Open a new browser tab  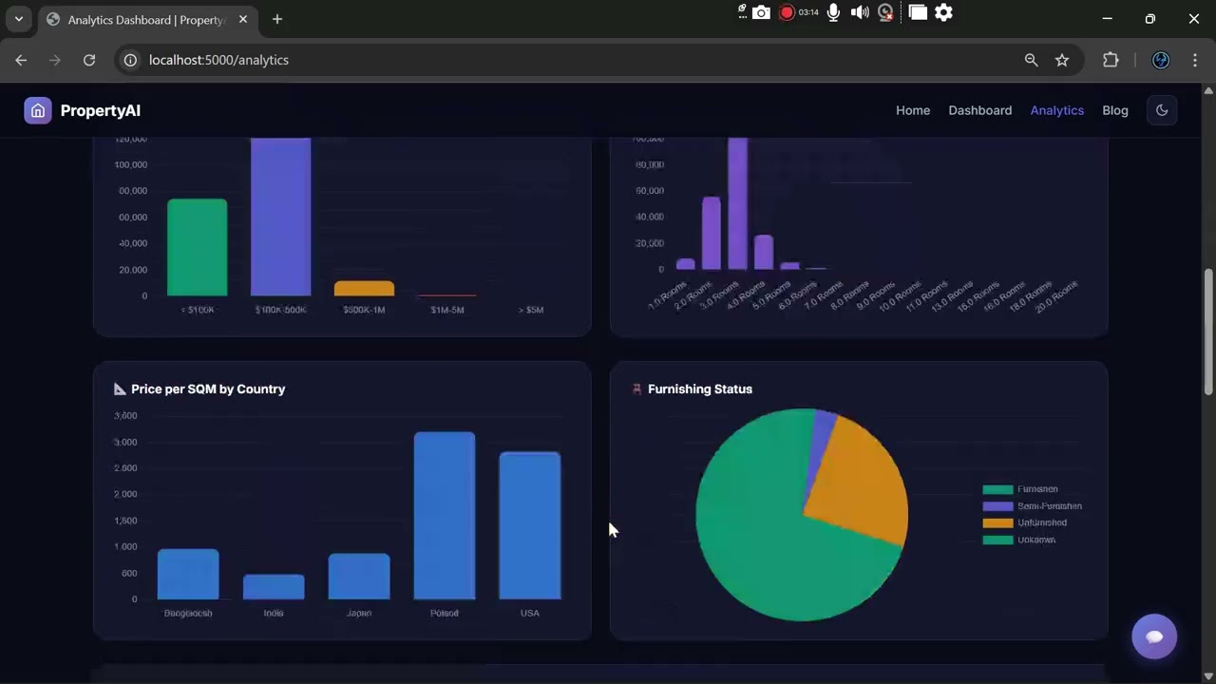point(277,19)
